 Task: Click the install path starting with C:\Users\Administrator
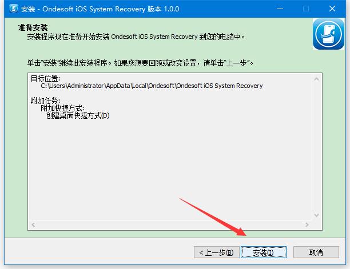click(x=152, y=86)
